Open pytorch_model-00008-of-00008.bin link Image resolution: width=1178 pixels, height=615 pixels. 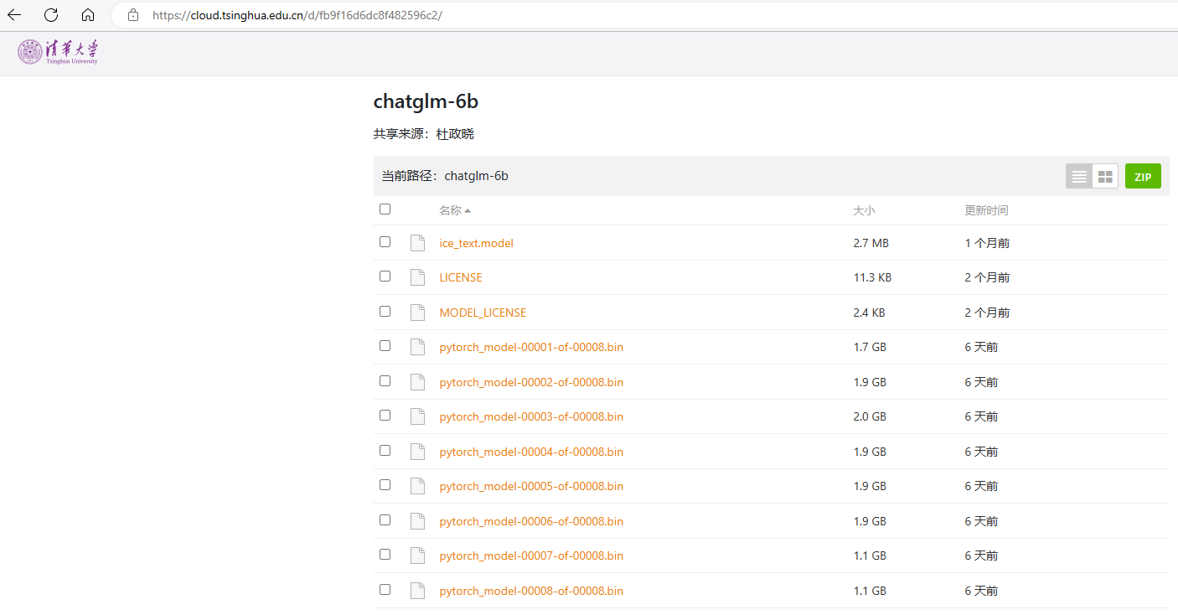click(x=531, y=591)
